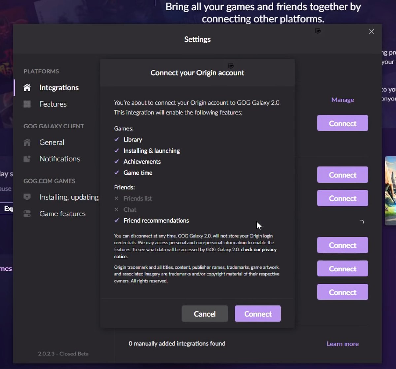396x369 pixels.
Task: Click the Notifications icon in sidebar
Action: tap(27, 159)
